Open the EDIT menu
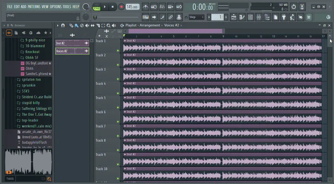334x184 pixels. (x=17, y=7)
